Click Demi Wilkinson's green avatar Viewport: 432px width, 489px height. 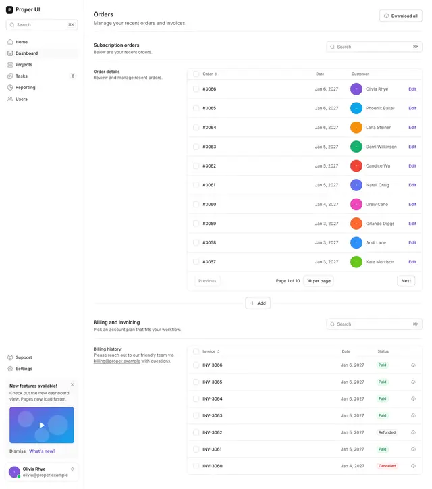click(x=356, y=147)
